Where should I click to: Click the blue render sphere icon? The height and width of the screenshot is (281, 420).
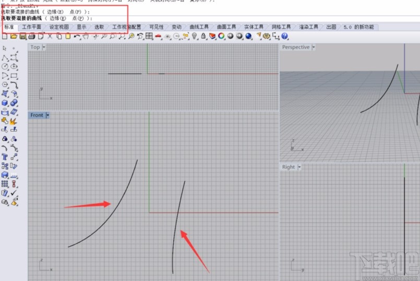pyautogui.click(x=248, y=36)
